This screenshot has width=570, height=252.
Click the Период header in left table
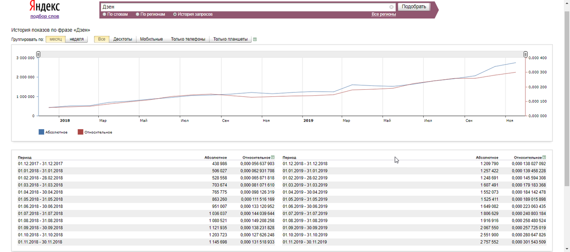coord(25,157)
